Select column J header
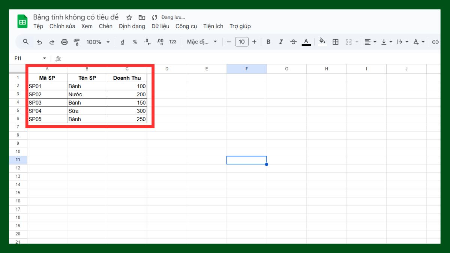This screenshot has height=253, width=450. click(x=406, y=69)
